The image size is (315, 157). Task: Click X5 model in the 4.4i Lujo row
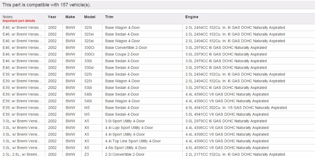tap(87, 128)
